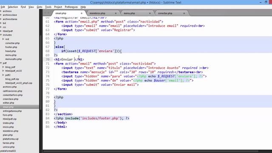Screen dimensions: 272x153
Task: Select email.php in the sidebar
Action: point(8,107)
